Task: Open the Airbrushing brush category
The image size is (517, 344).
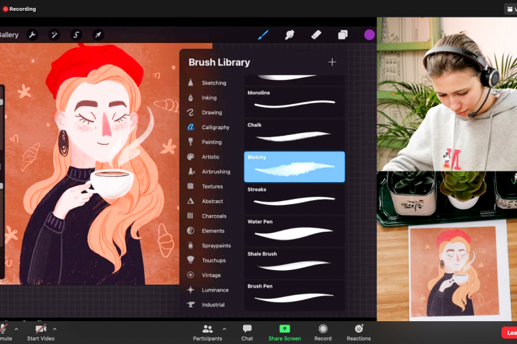Action: 215,171
